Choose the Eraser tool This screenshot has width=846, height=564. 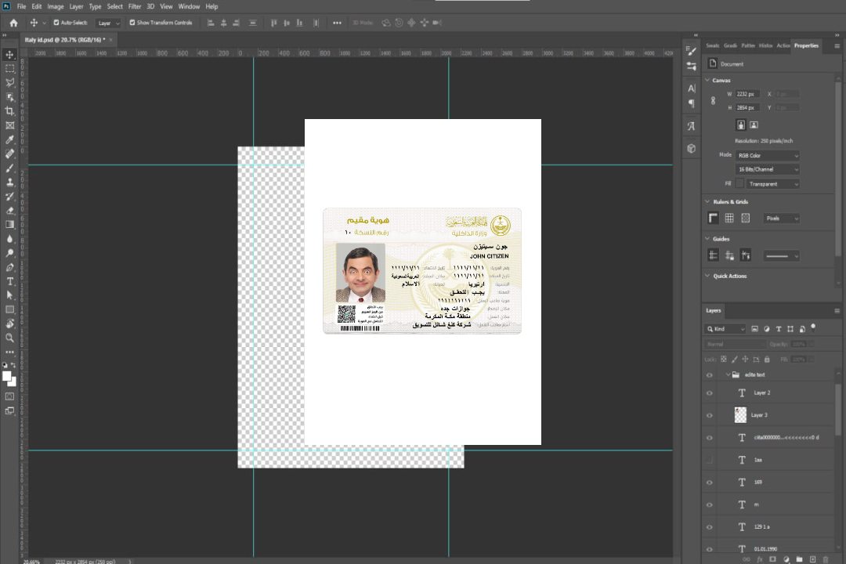10,211
